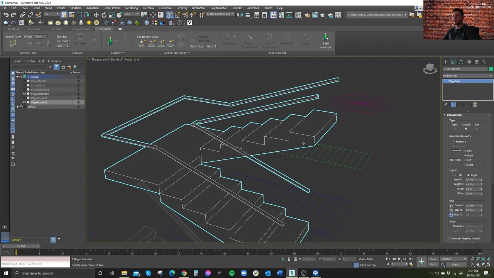Expand the Define Idle Areas panel arrow

coord(189,53)
